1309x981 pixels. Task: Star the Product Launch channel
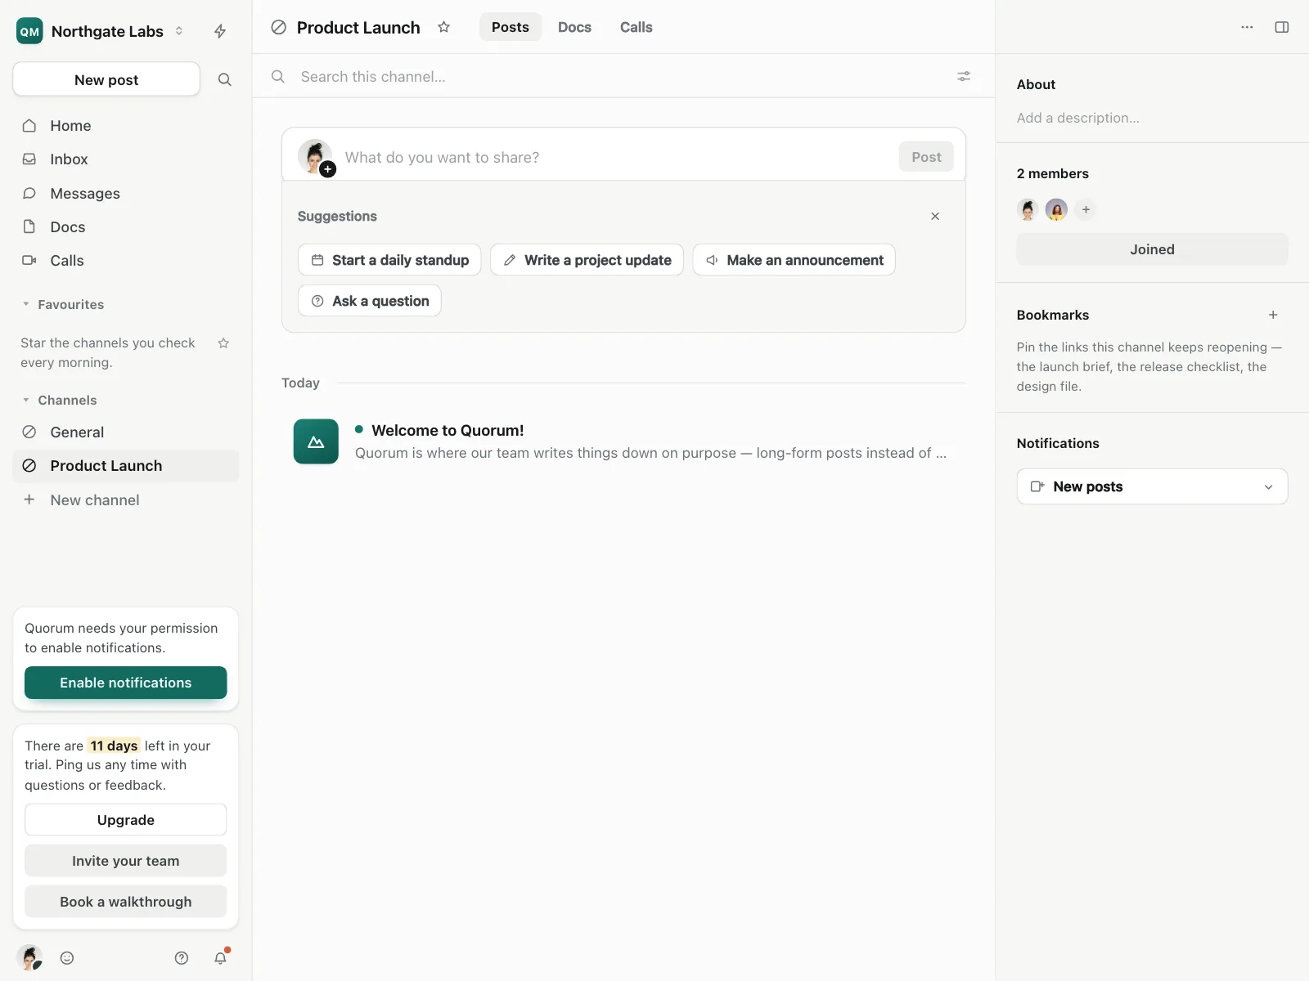point(443,27)
